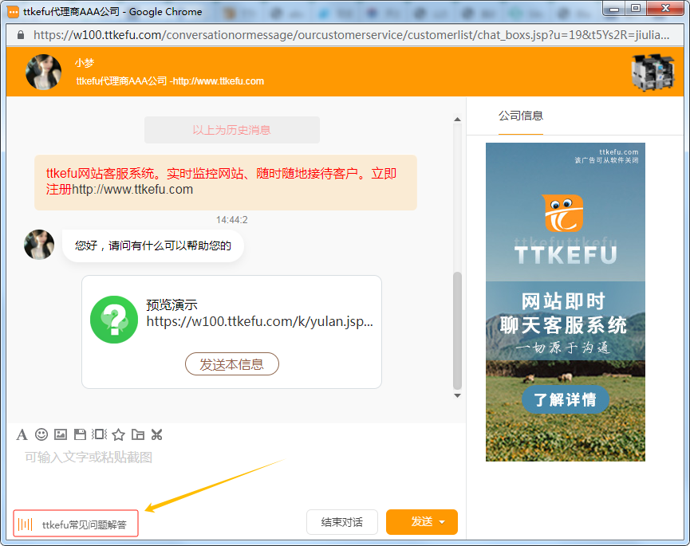
Task: Click the chat scrollbar down arrow
Action: tap(458, 395)
